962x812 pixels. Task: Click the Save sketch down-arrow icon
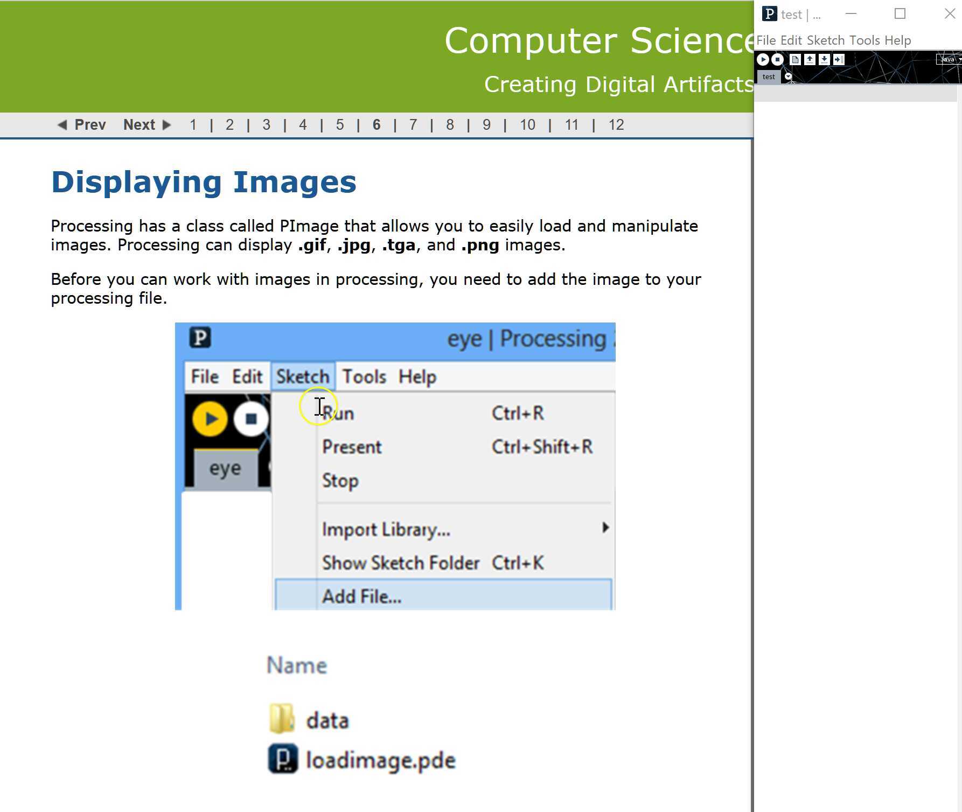point(824,60)
